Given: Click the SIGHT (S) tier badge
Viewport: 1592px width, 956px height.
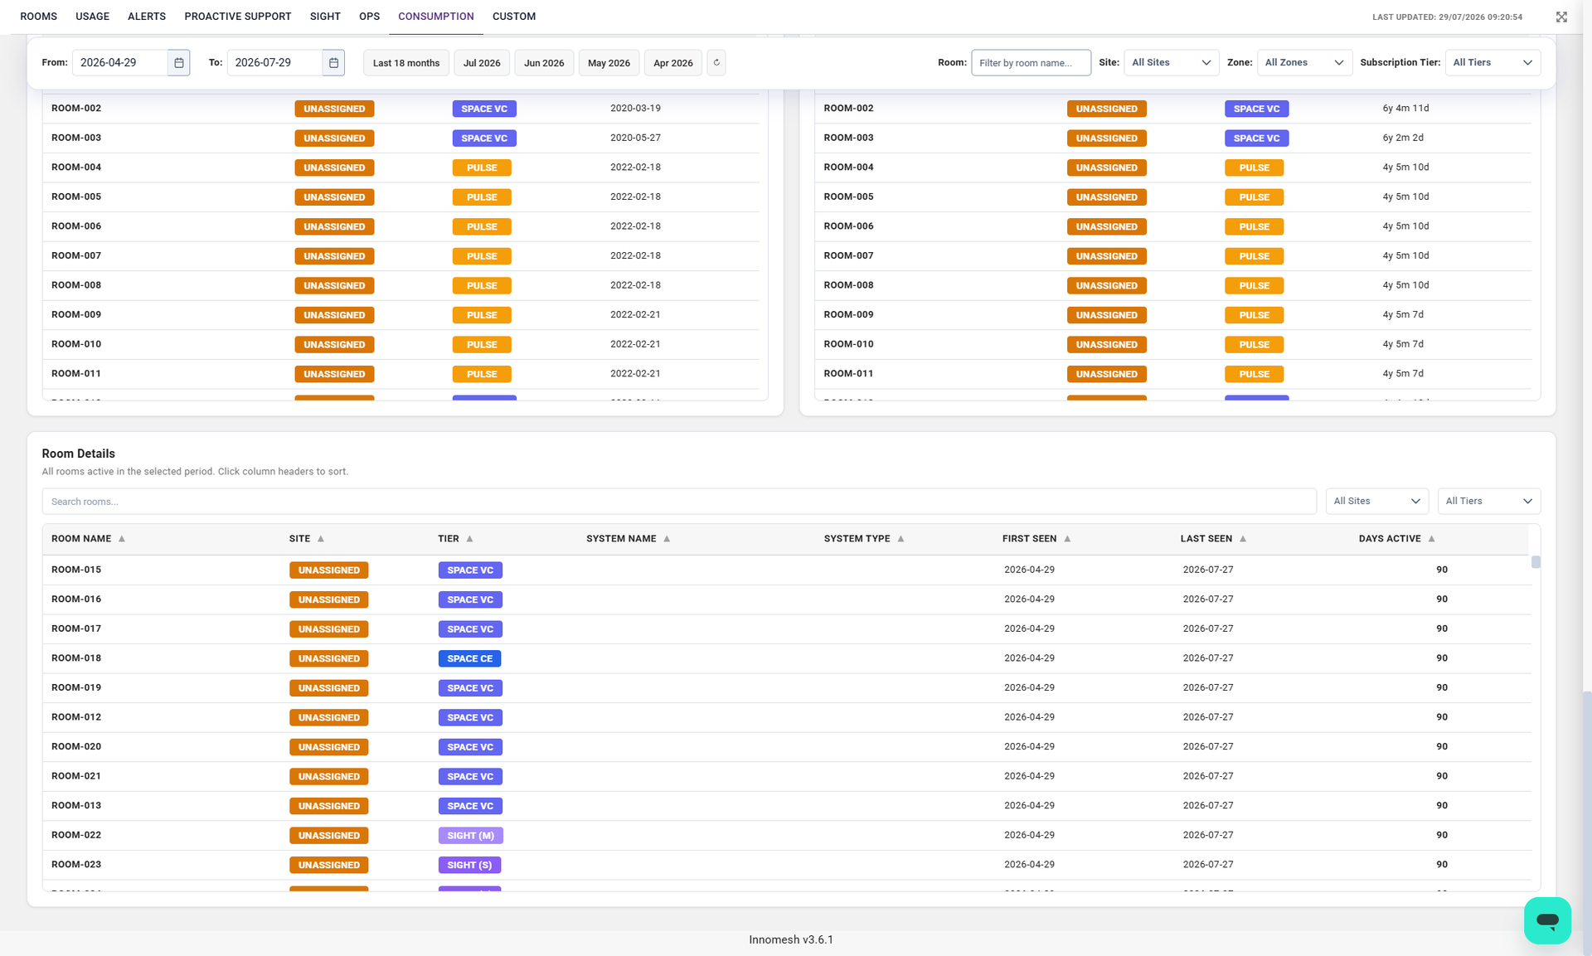Looking at the screenshot, I should (469, 866).
